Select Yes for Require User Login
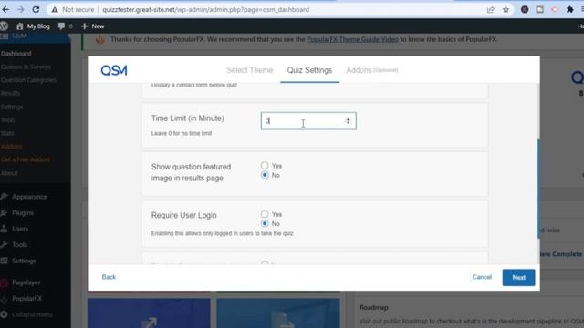Screen dimensions: 584x328 (x=265, y=214)
